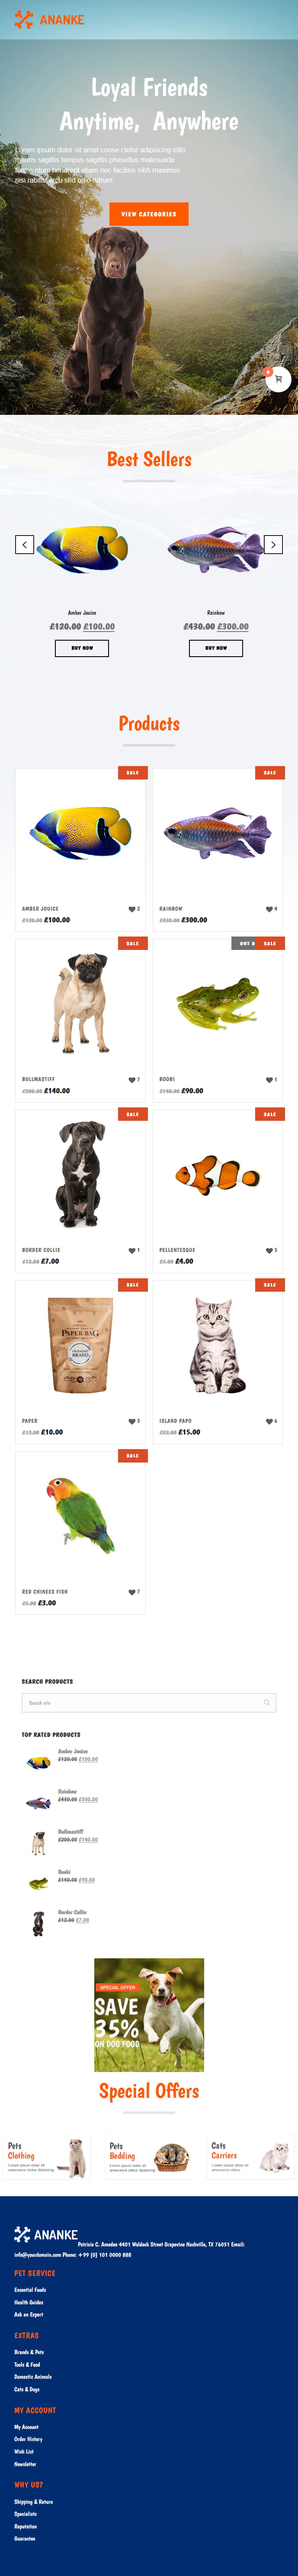
Task: Click the View Categories button
Action: pos(149,214)
